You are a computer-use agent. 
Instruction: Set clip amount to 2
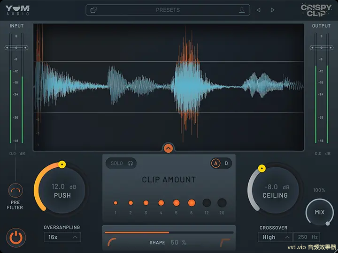tap(131, 203)
